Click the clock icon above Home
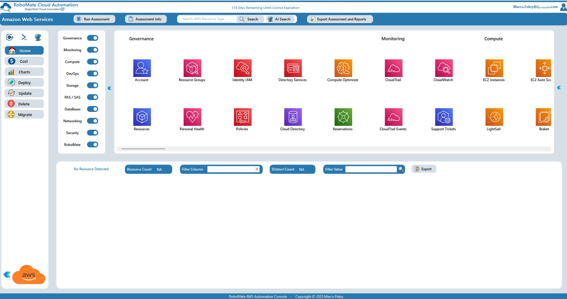Image resolution: width=567 pixels, height=299 pixels. (x=10, y=37)
